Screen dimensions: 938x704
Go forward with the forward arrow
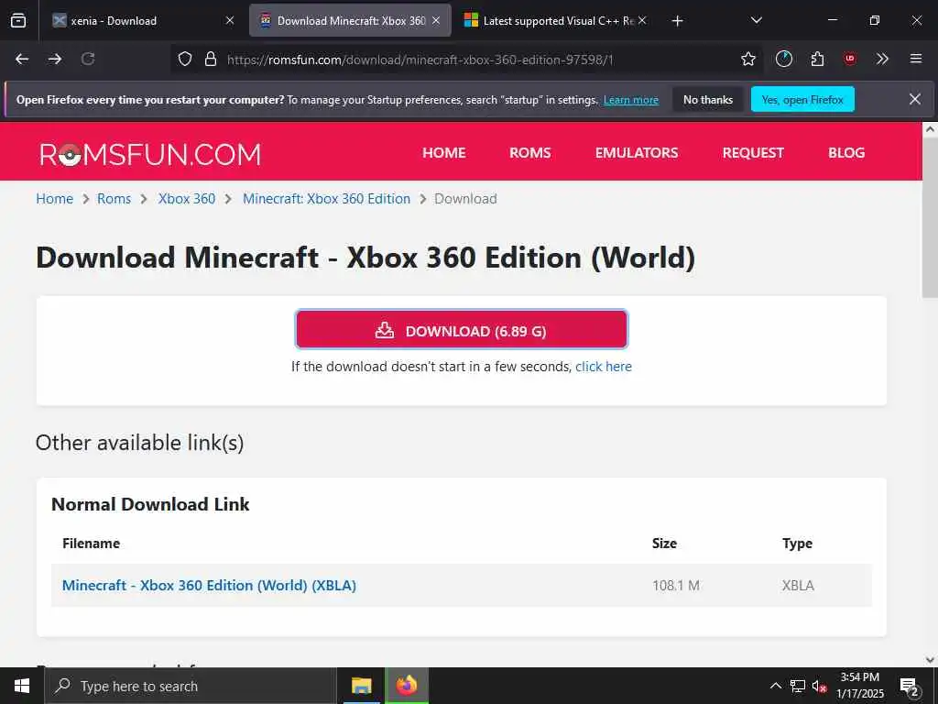coord(55,59)
